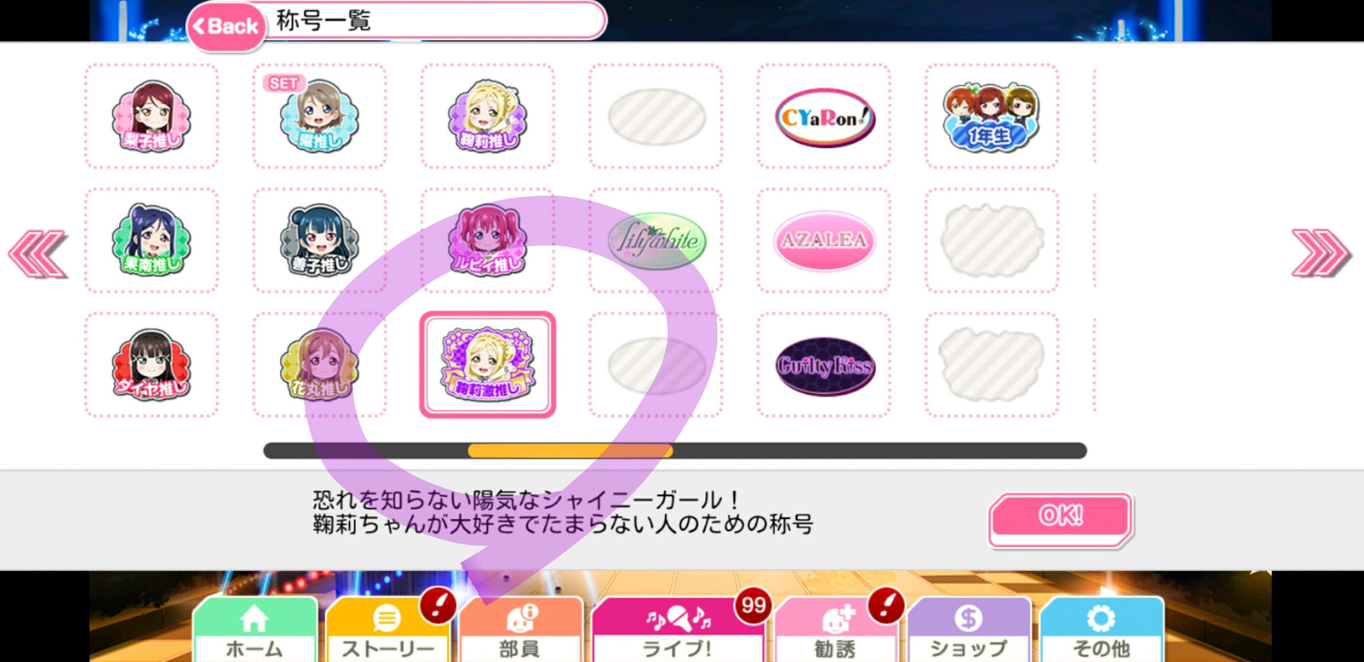
Task: Click the Back button
Action: [x=226, y=27]
